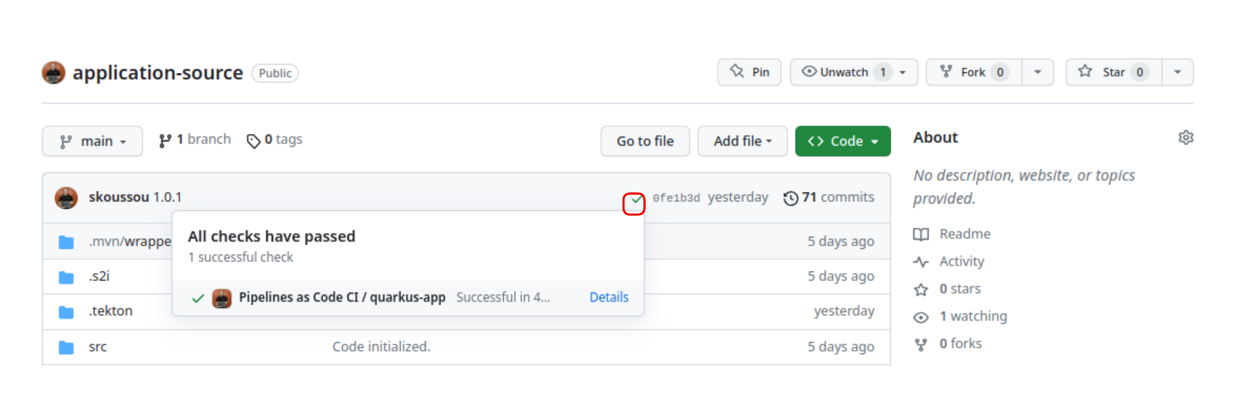Open the Add file dropdown
Image resolution: width=1242 pixels, height=400 pixels.
743,141
